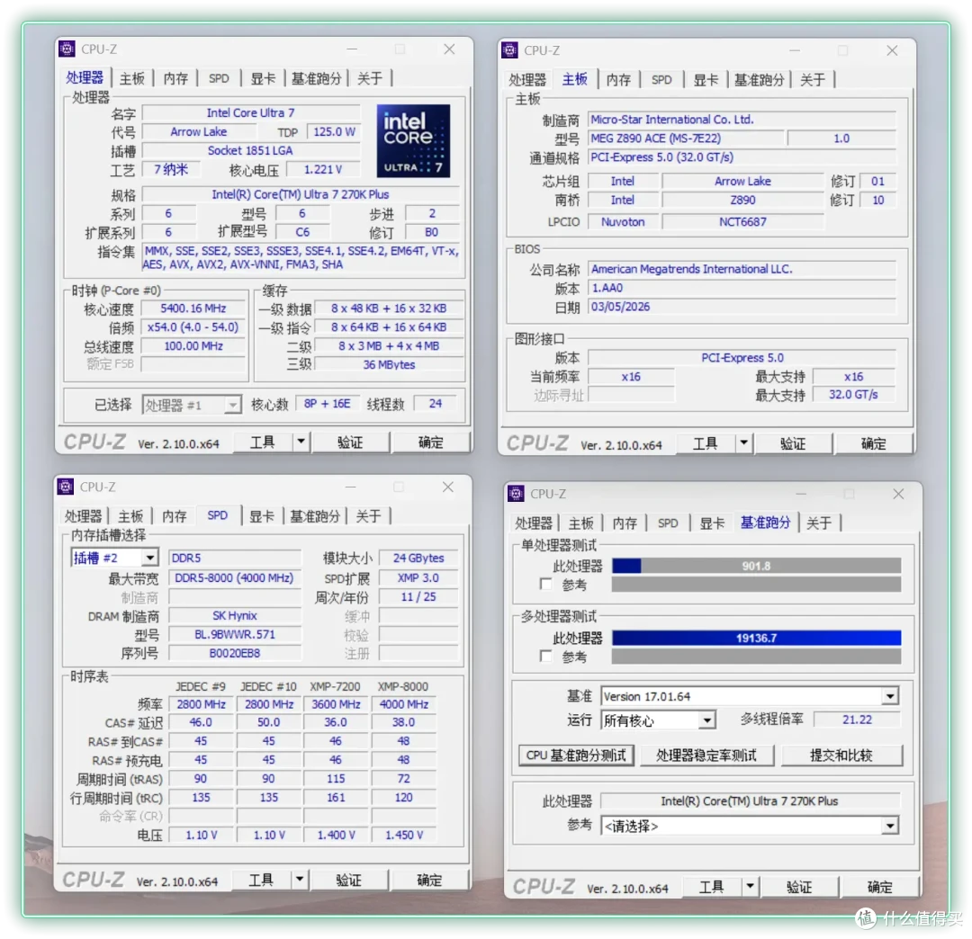Image resolution: width=972 pixels, height=939 pixels.
Task: Click the 21.22 multi-thread ratio value
Action: point(857,720)
